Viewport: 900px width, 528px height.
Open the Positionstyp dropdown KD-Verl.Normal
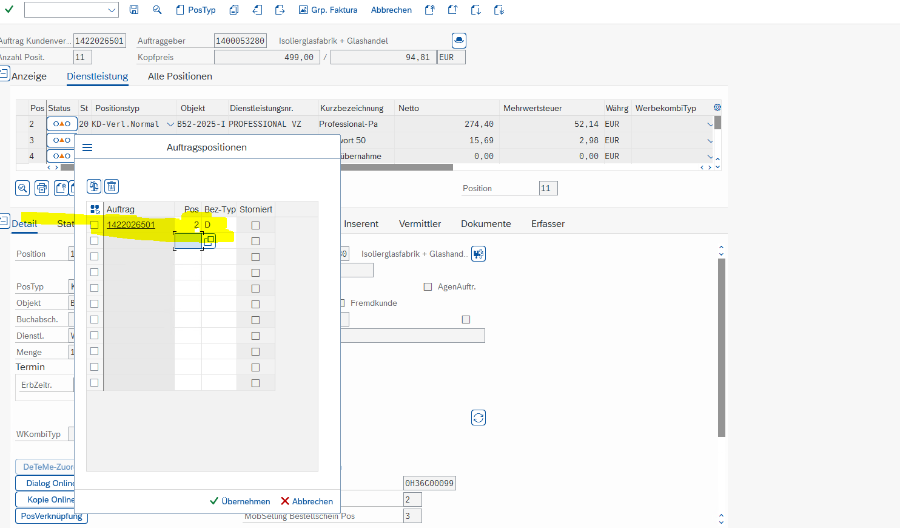point(170,124)
